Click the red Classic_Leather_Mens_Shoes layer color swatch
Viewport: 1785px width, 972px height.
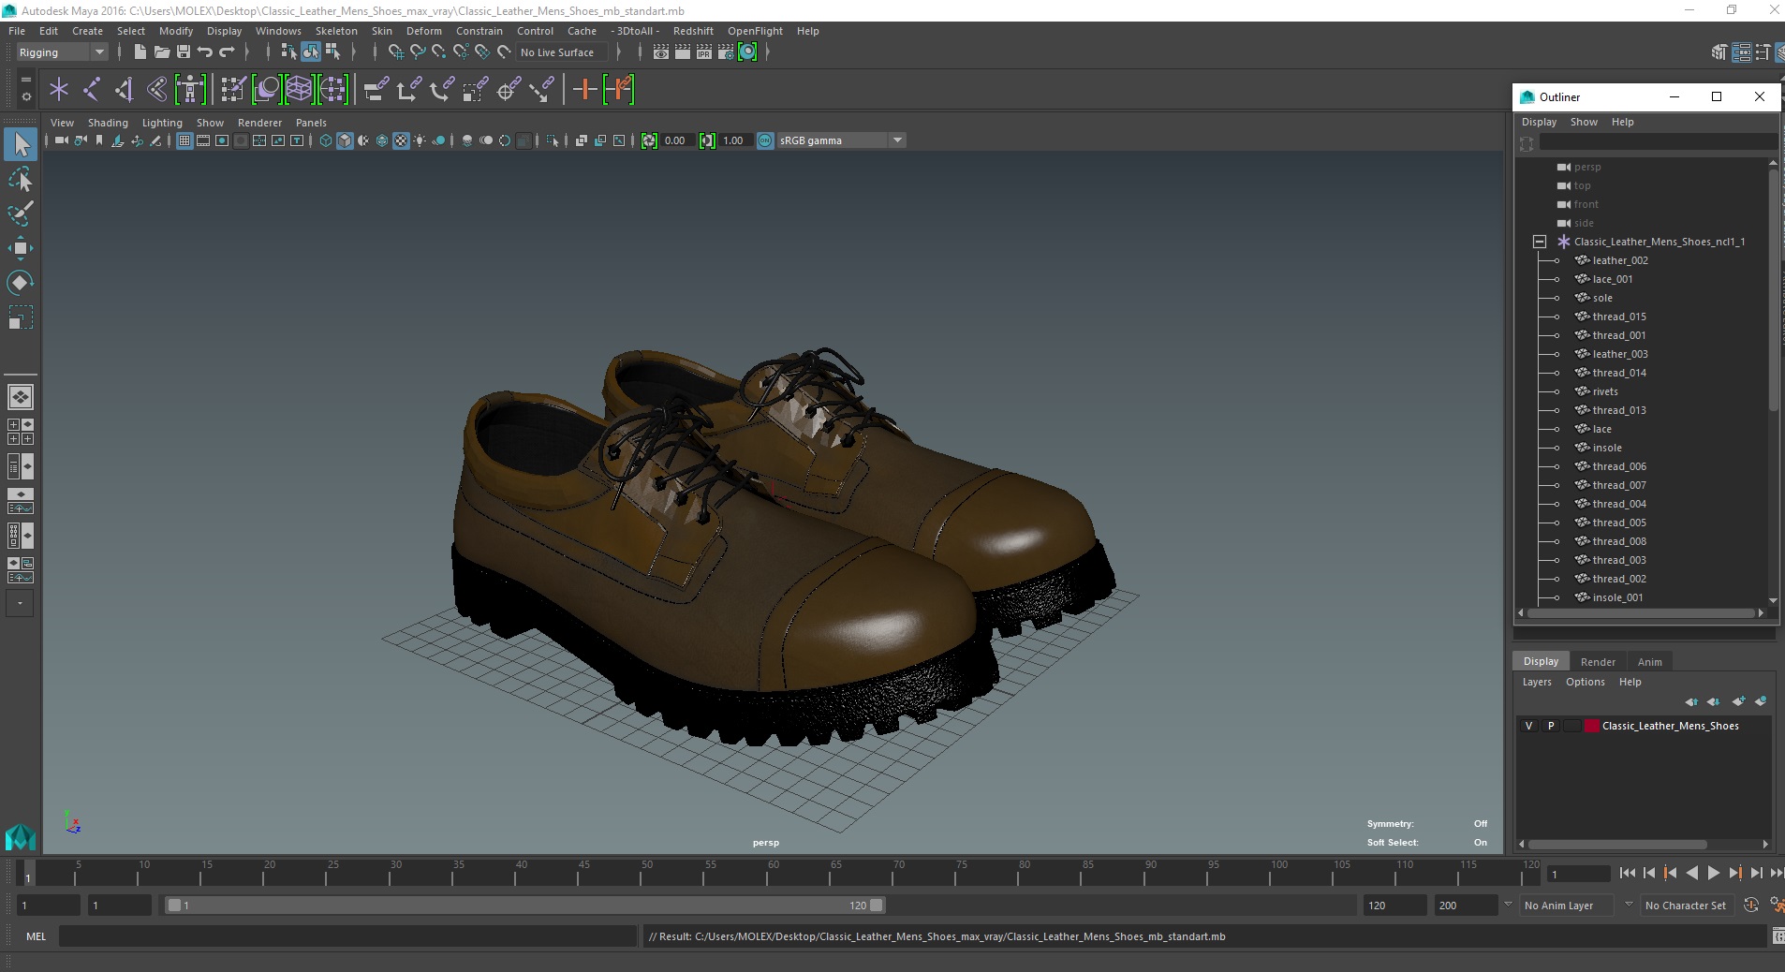[1592, 726]
